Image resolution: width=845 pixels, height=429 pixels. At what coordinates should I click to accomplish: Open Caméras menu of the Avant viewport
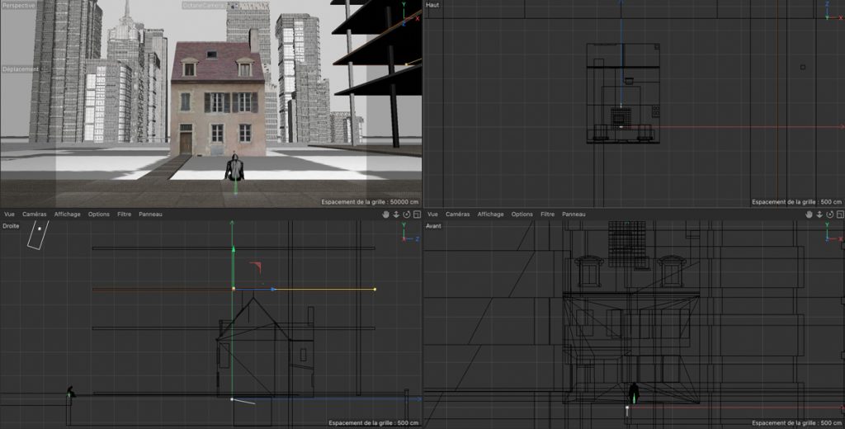click(x=458, y=214)
